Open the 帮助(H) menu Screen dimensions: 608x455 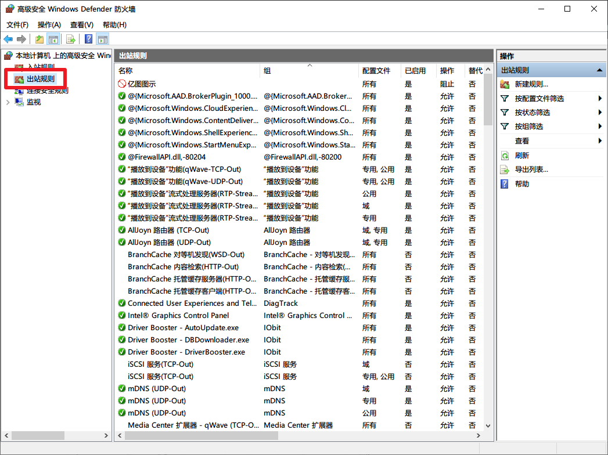point(114,25)
